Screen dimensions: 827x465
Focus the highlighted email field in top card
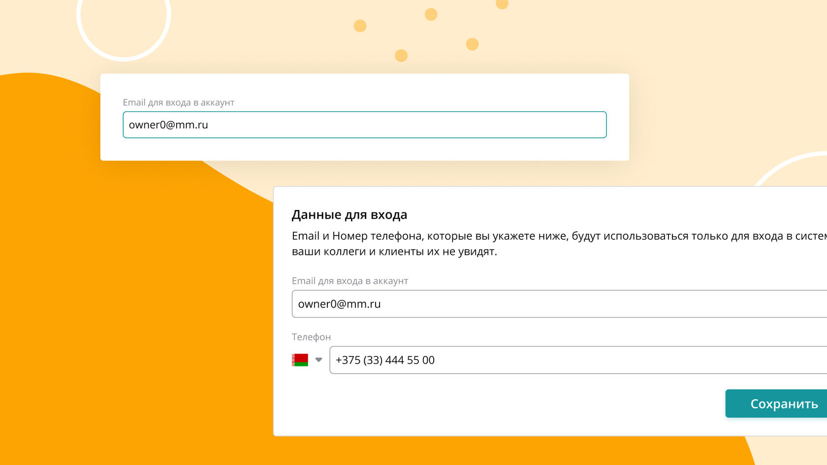pos(364,124)
